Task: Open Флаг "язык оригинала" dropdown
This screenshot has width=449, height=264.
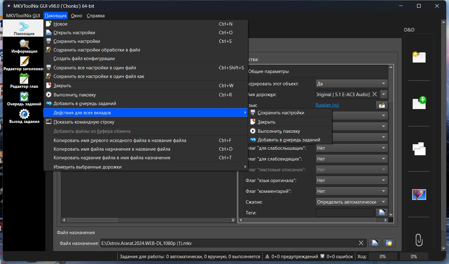Action: (351, 181)
